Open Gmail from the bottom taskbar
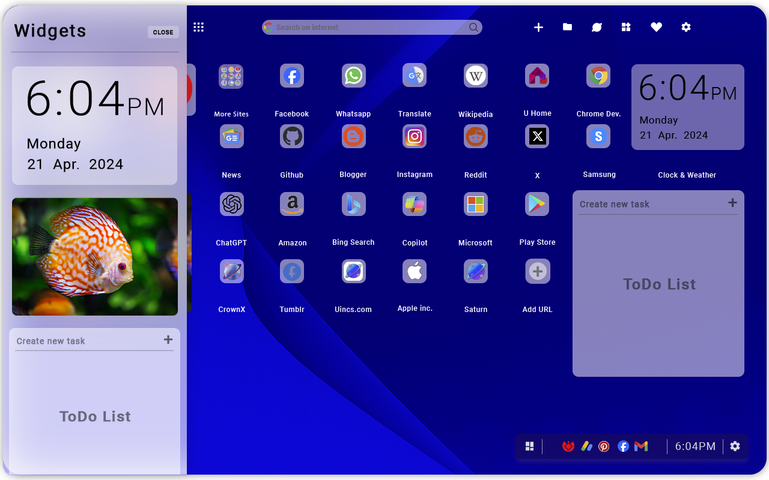The height and width of the screenshot is (480, 769). [x=641, y=446]
